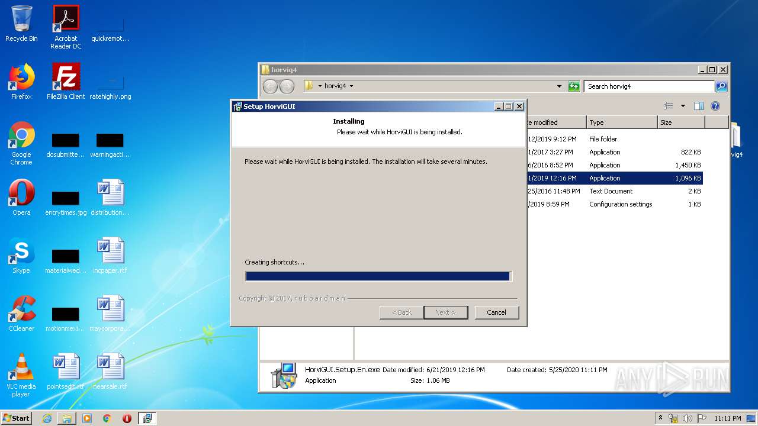The width and height of the screenshot is (758, 426).
Task: Show hidden system tray icons
Action: click(661, 418)
